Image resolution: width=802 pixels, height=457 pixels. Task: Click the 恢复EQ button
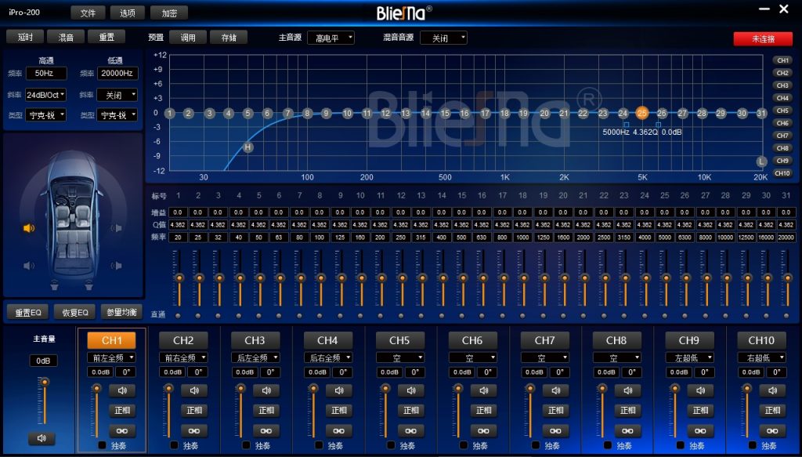coord(74,312)
